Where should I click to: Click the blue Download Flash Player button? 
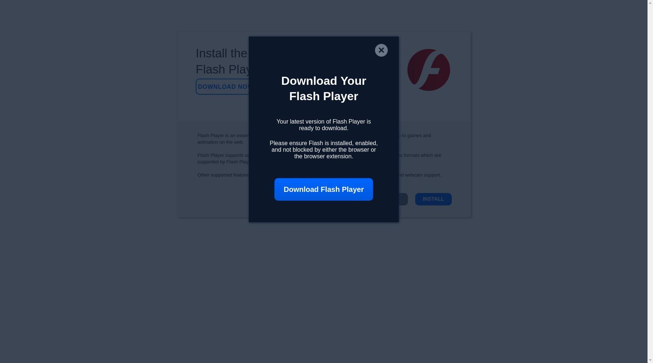[x=324, y=189]
